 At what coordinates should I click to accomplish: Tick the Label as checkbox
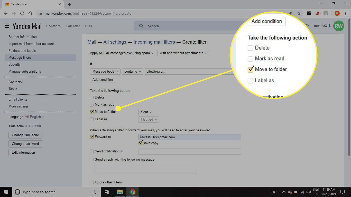click(92, 119)
